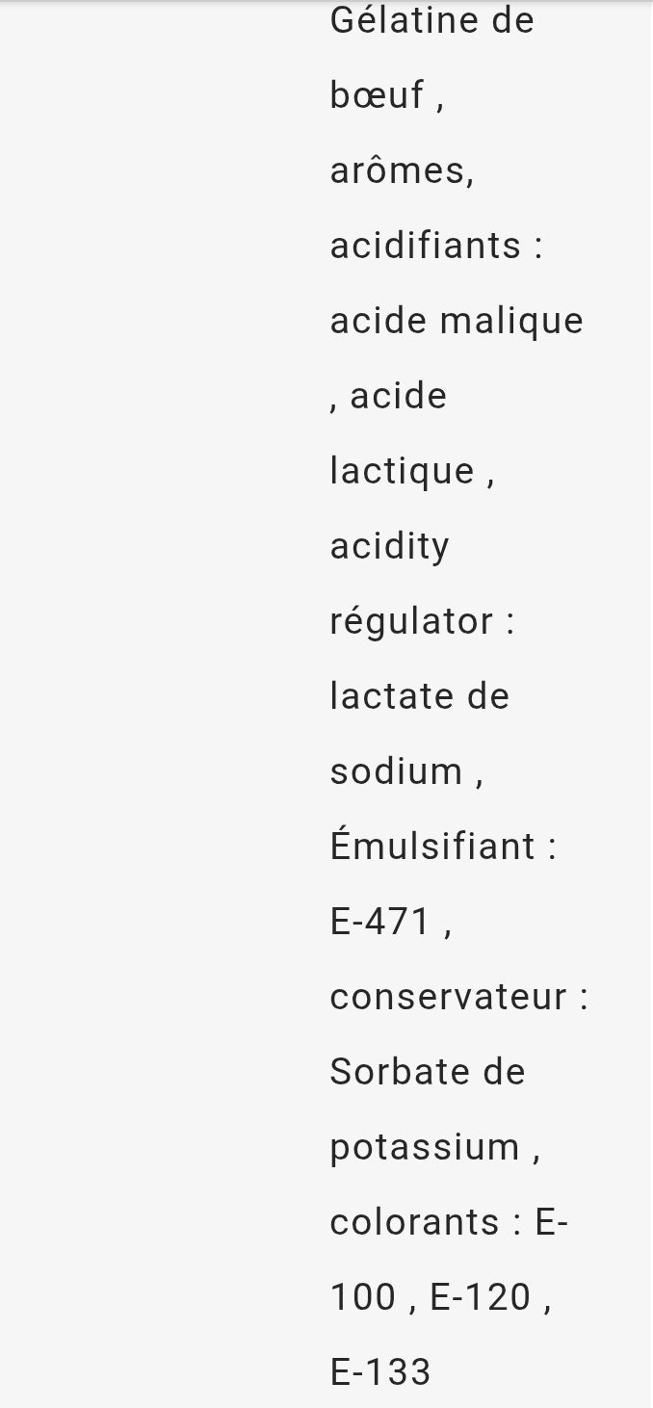Click the 'E-133' colorant code
This screenshot has width=653, height=1408.
coord(380,1372)
